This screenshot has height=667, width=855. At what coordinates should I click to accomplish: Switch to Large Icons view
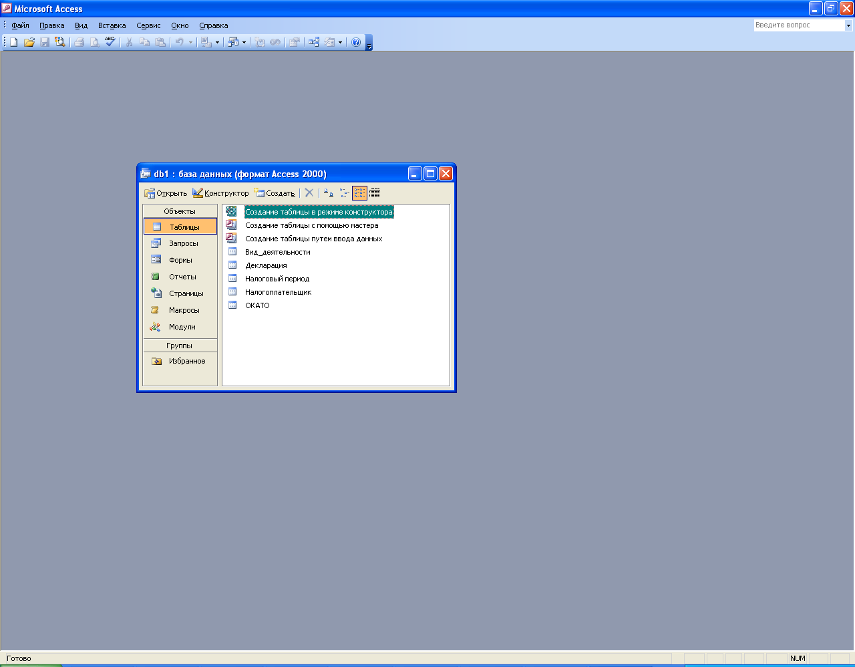[x=328, y=193]
